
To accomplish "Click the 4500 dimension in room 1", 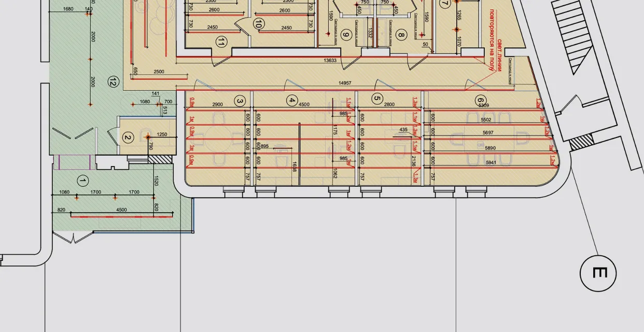I will click(x=121, y=210).
